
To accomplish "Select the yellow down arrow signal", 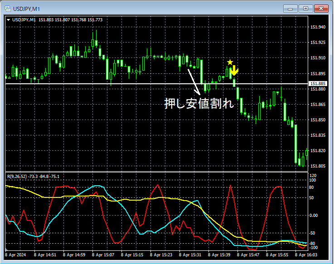I will coord(234,71).
